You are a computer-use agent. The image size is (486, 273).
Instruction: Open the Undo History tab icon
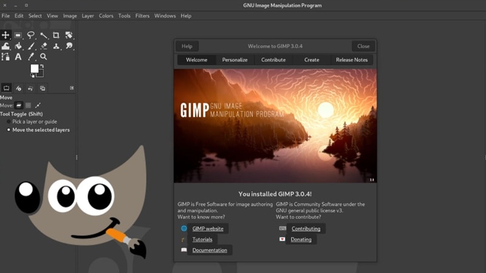pyautogui.click(x=30, y=88)
